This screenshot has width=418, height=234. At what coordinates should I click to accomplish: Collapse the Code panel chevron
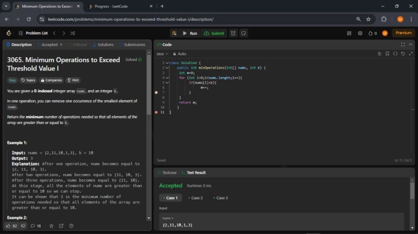[x=411, y=44]
